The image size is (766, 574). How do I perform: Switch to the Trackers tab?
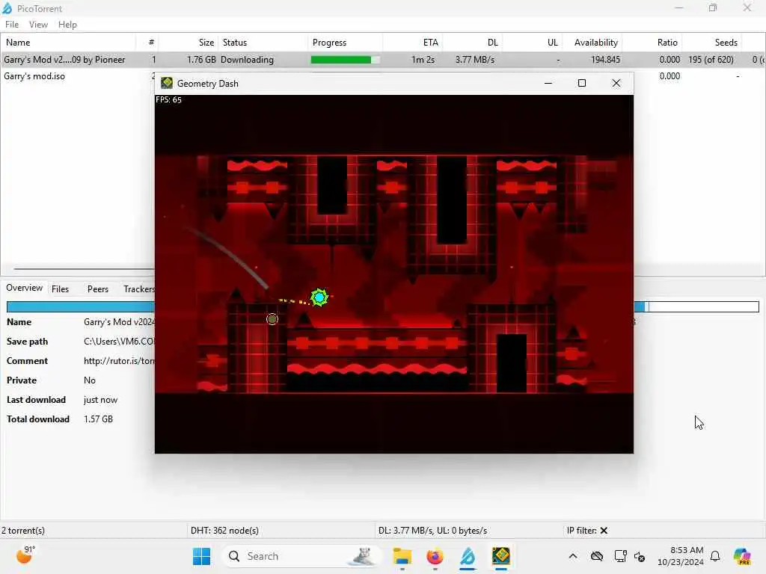[138, 289]
